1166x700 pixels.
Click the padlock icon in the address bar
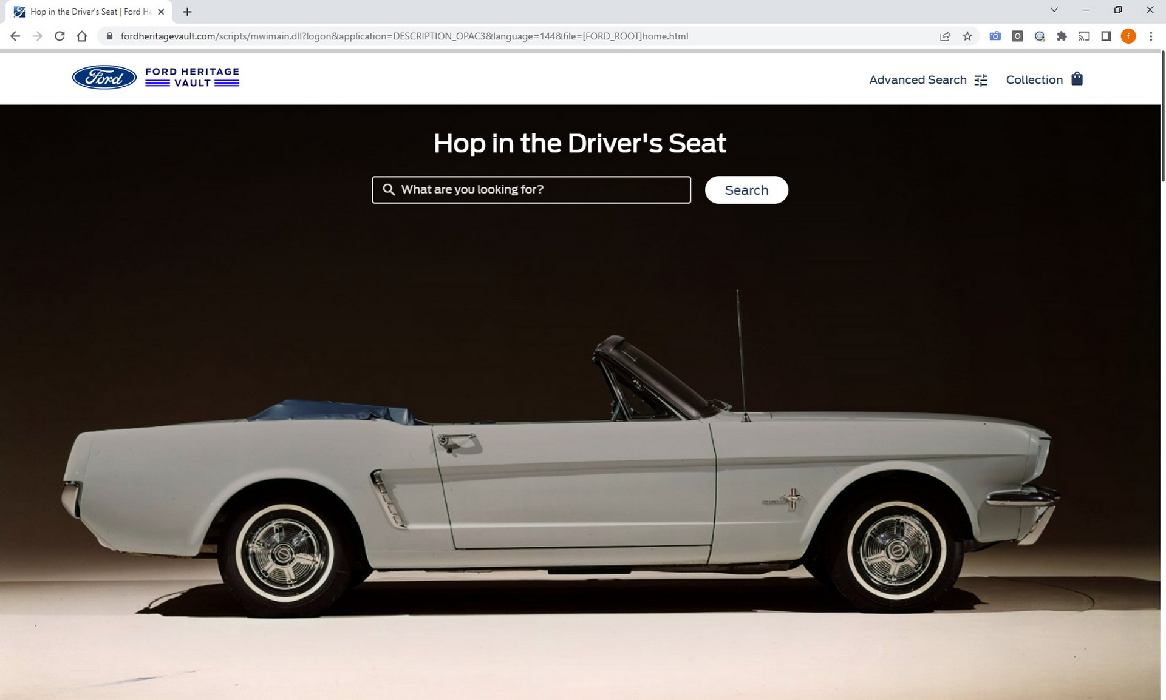tap(109, 36)
